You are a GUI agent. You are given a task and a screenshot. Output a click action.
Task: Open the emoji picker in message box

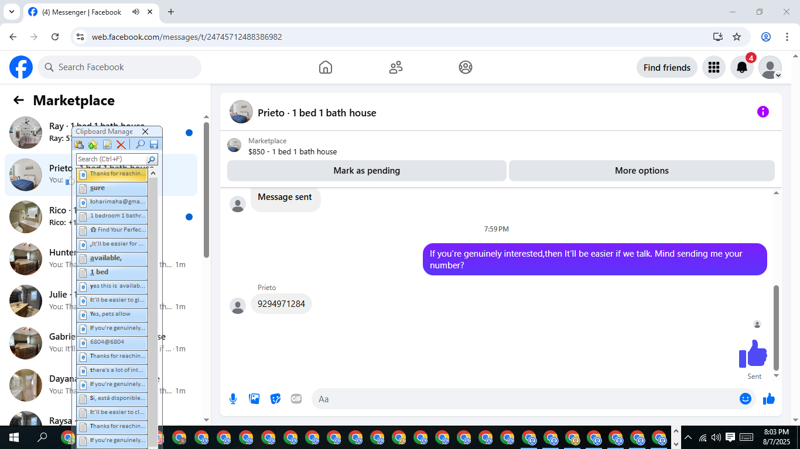tap(745, 399)
